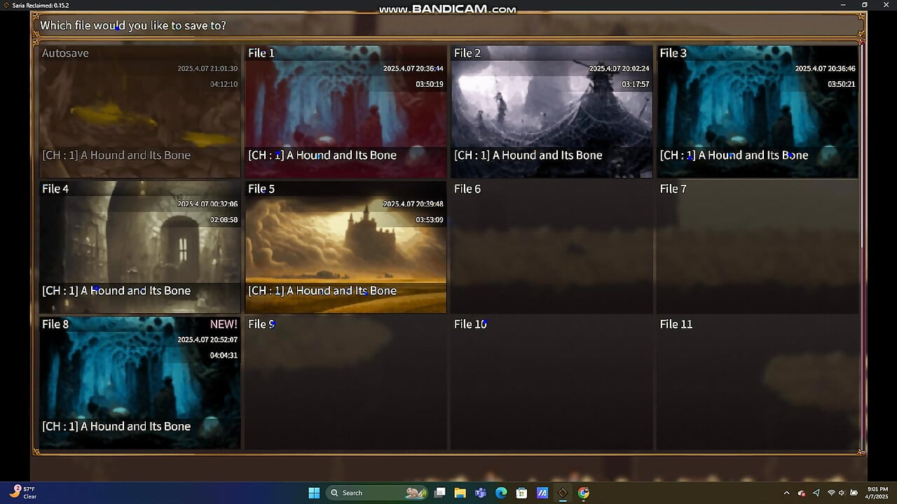
Task: Open the blue slash-logo app in the taskbar
Action: click(x=542, y=493)
